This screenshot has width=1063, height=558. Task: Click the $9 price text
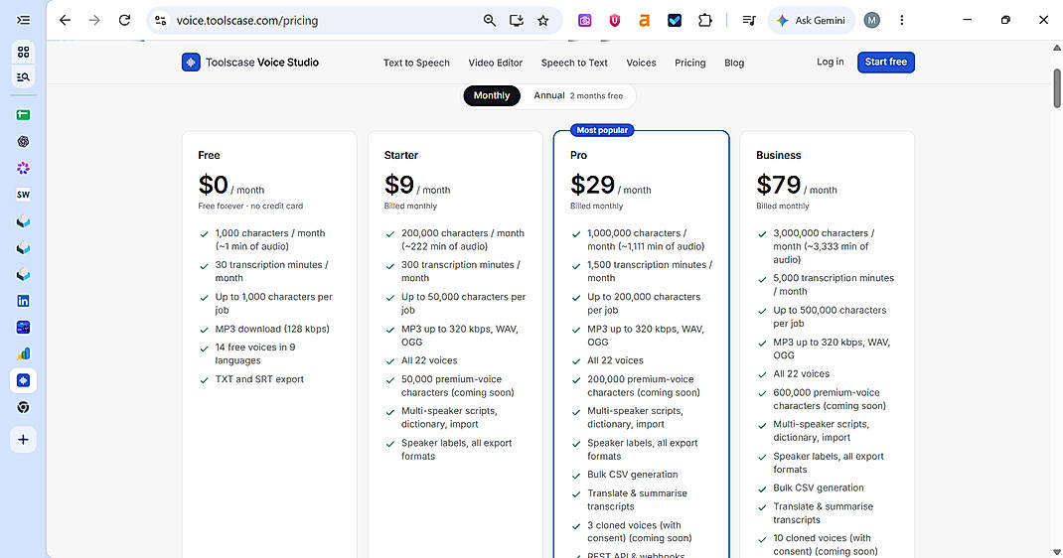point(398,185)
